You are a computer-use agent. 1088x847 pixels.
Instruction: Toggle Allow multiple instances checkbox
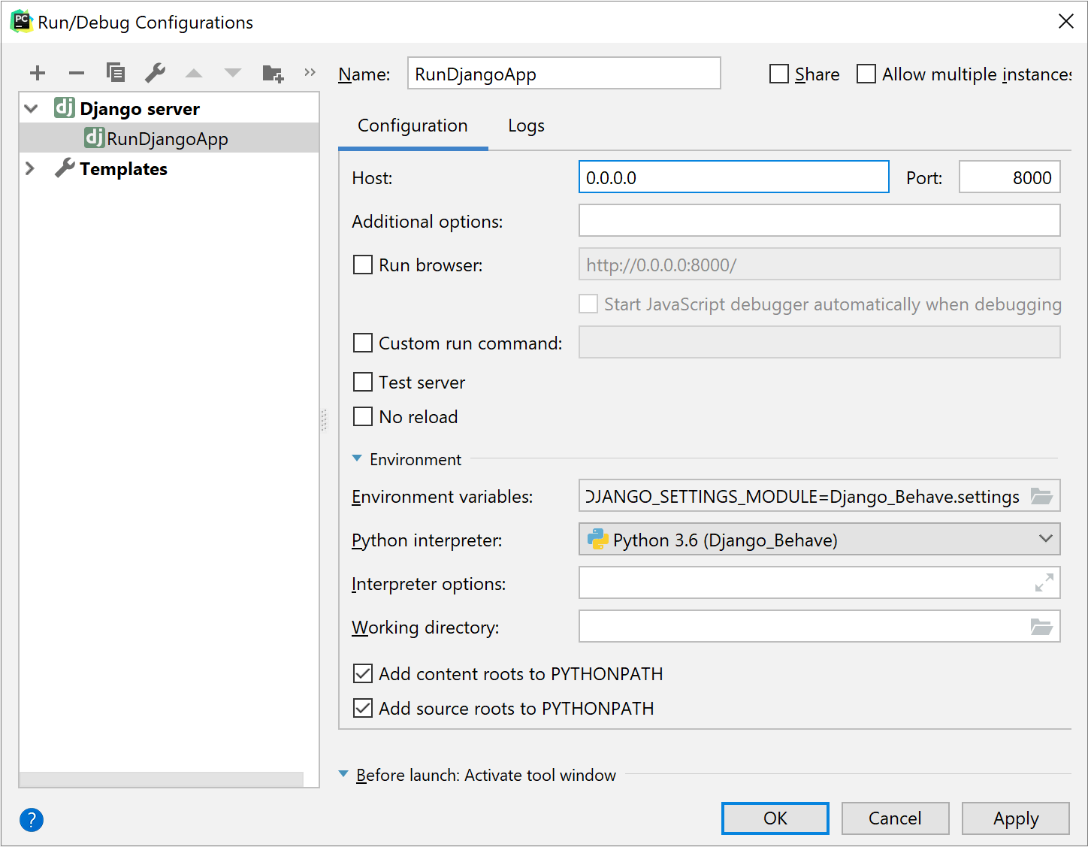click(866, 74)
